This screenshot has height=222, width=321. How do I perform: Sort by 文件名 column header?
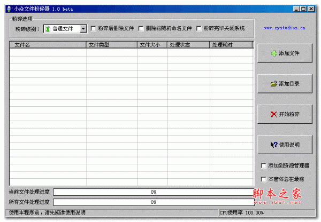(x=48, y=45)
